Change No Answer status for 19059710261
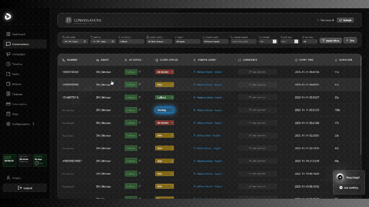This screenshot has width=369, height=207. pyautogui.click(x=165, y=72)
